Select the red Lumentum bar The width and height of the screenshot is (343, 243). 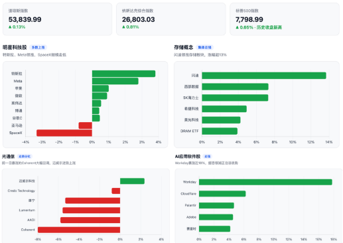[x=92, y=210]
